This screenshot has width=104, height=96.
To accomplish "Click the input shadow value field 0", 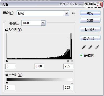I will pos(10,66).
